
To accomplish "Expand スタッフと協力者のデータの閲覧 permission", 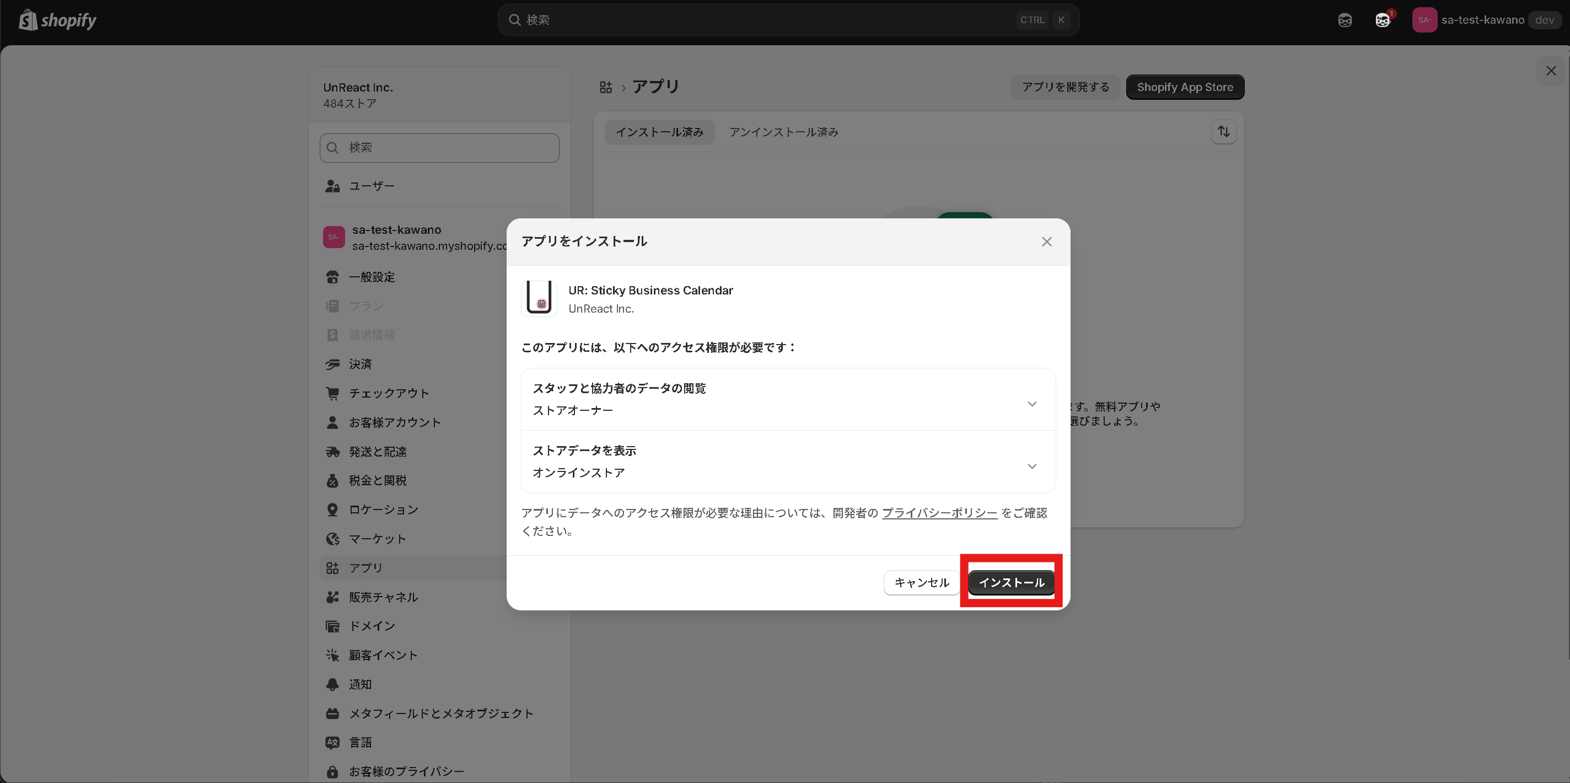I will [x=788, y=399].
